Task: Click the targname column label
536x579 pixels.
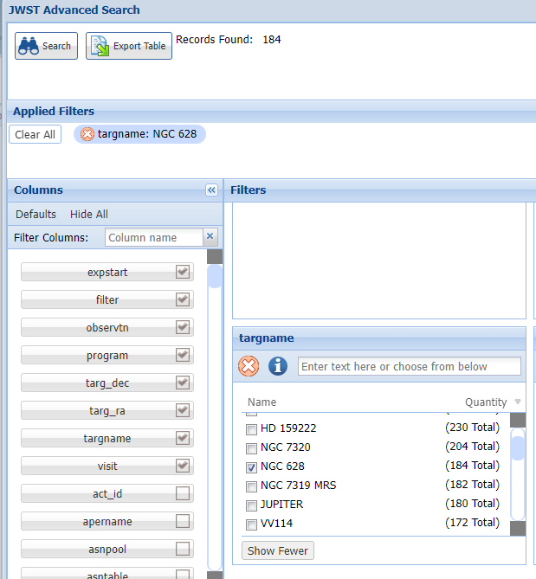Action: point(107,438)
